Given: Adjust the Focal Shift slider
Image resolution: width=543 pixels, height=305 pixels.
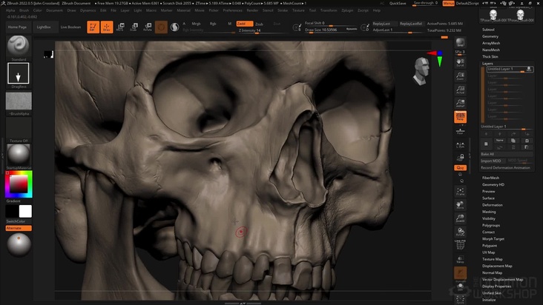Looking at the screenshot, I should click(331, 23).
